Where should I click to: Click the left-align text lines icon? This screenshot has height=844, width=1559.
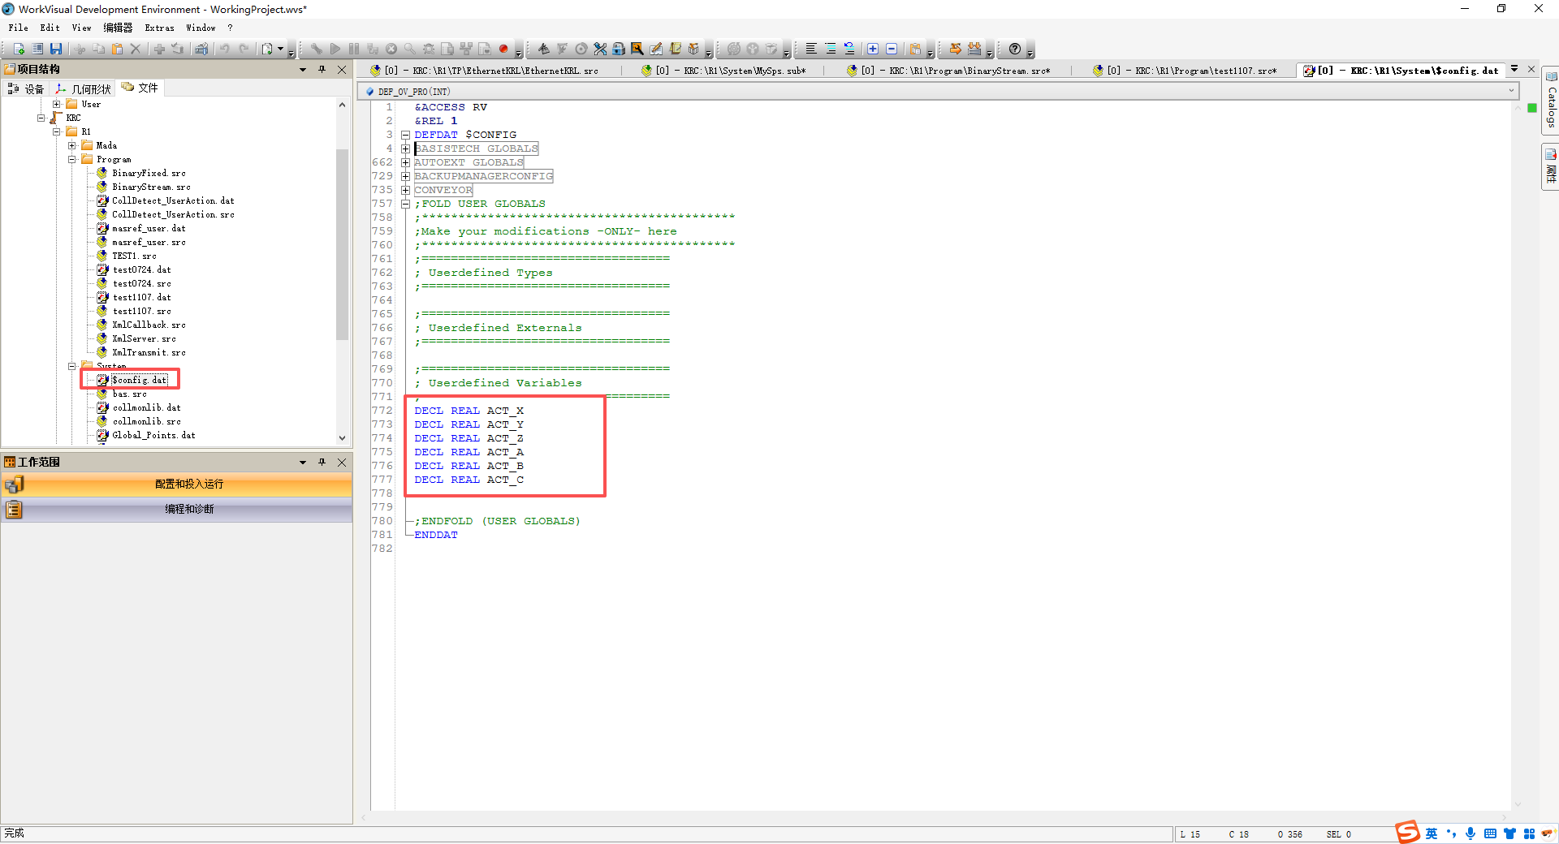click(x=810, y=50)
